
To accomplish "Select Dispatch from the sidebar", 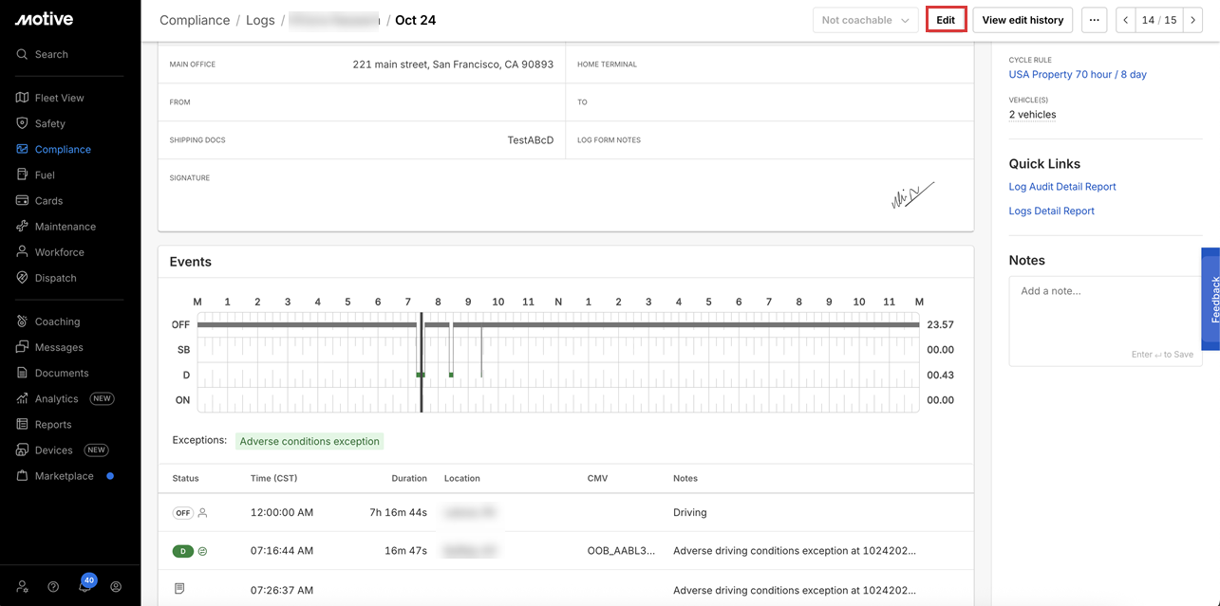I will (x=55, y=278).
